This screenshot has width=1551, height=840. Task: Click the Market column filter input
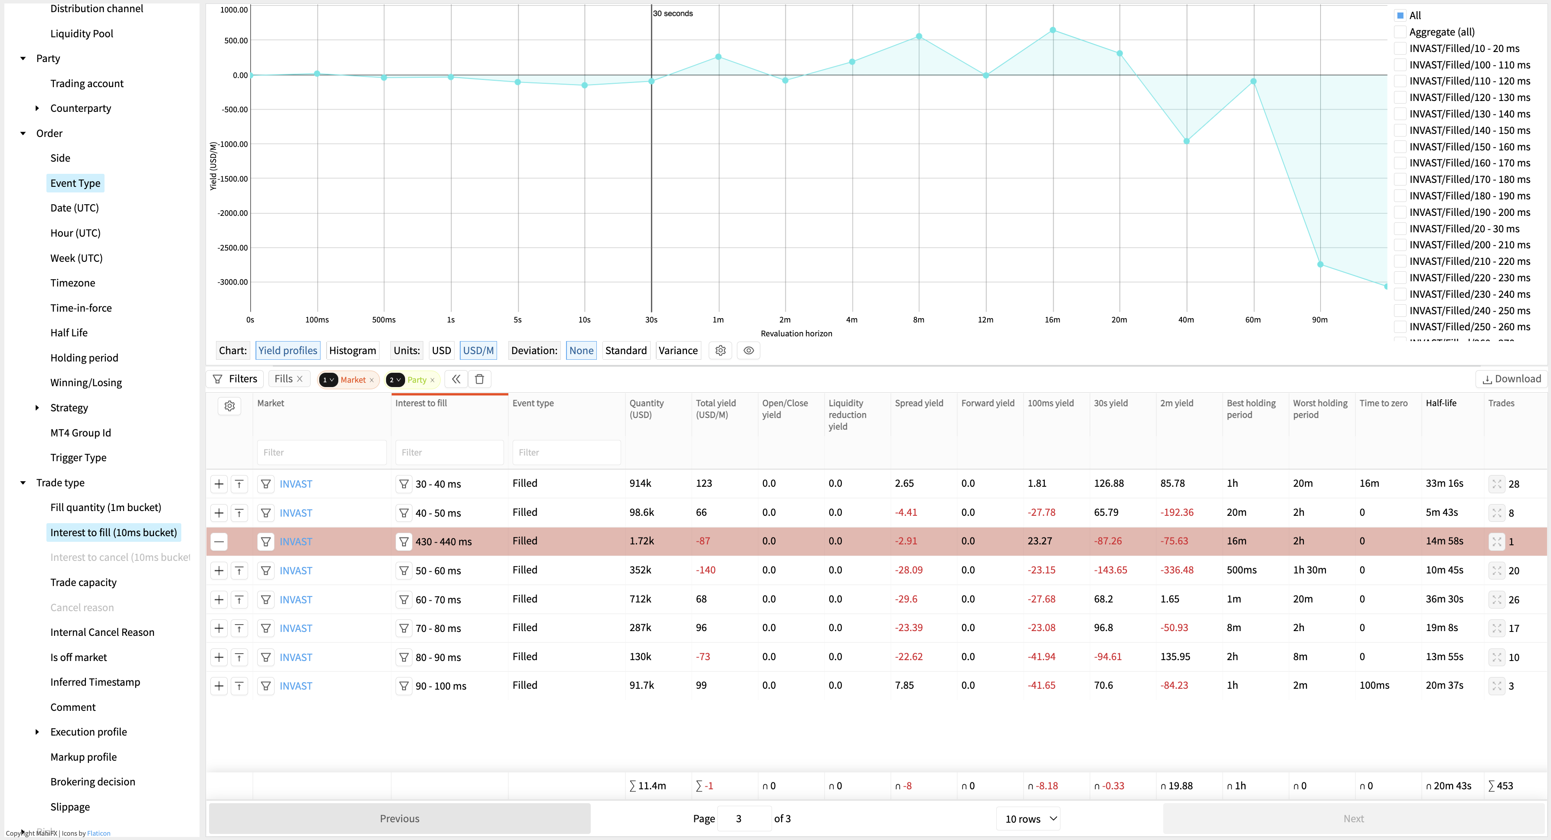(321, 453)
